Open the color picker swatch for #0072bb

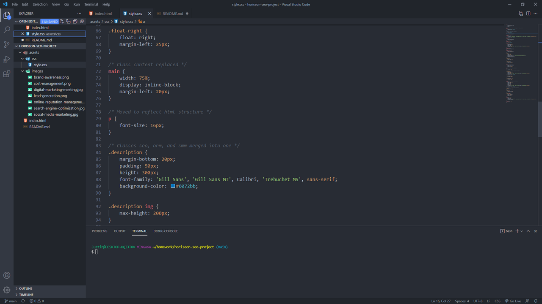(x=173, y=186)
